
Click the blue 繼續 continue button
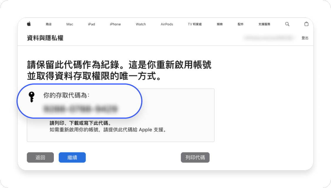tap(72, 157)
